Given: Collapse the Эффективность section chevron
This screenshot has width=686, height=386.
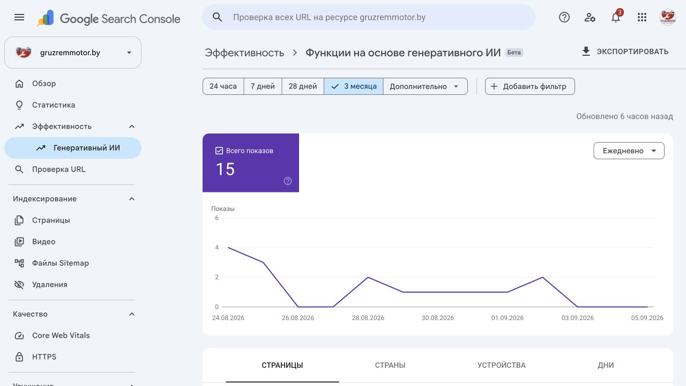Looking at the screenshot, I should coord(132,127).
